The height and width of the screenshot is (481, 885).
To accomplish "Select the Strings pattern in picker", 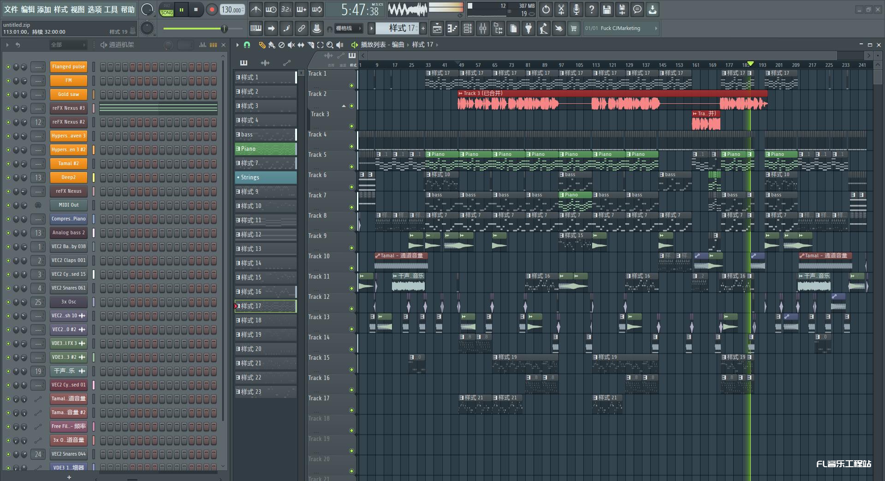I will (266, 178).
